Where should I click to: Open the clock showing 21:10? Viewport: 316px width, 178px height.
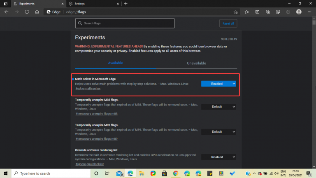[x=295, y=173]
